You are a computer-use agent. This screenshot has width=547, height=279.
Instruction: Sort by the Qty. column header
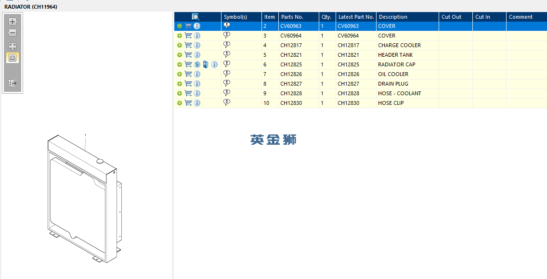[x=327, y=17]
